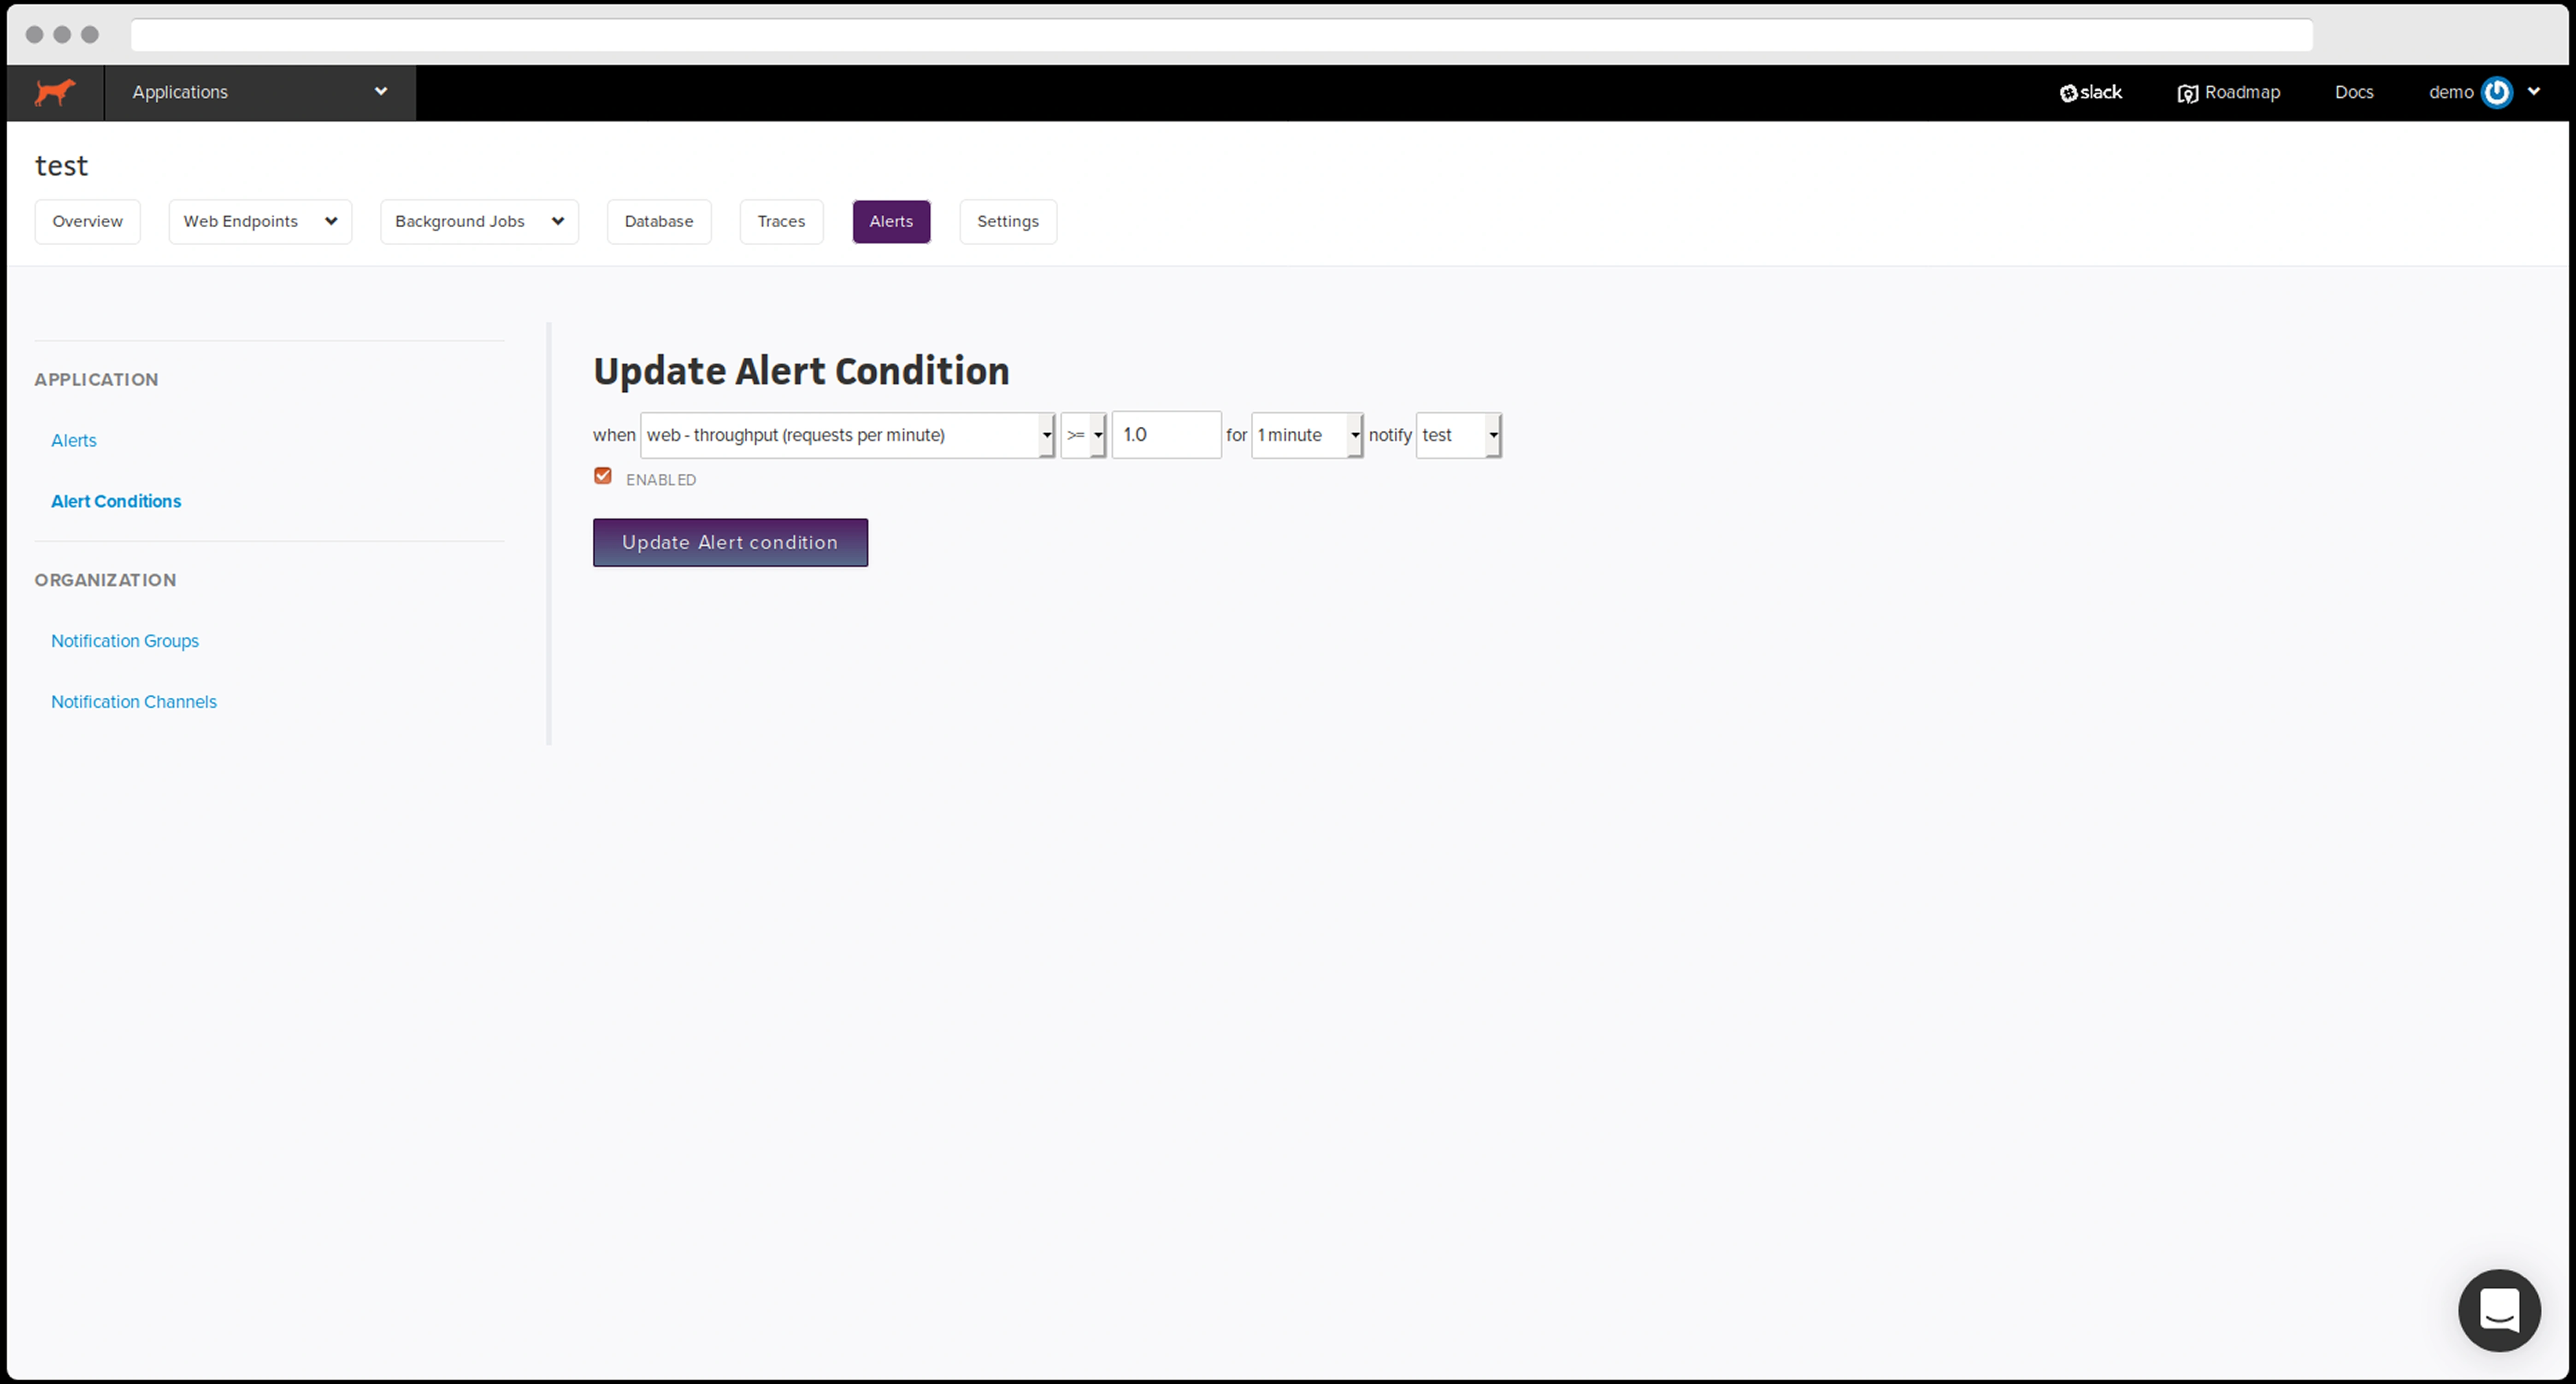Click the threshold value field
Viewport: 2576px width, 1384px height.
click(x=1165, y=435)
